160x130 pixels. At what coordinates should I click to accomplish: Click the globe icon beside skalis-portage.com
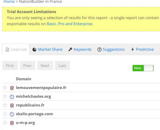pyautogui.click(x=12, y=114)
